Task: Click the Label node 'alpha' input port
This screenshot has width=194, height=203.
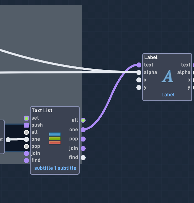Action: pos(139,72)
